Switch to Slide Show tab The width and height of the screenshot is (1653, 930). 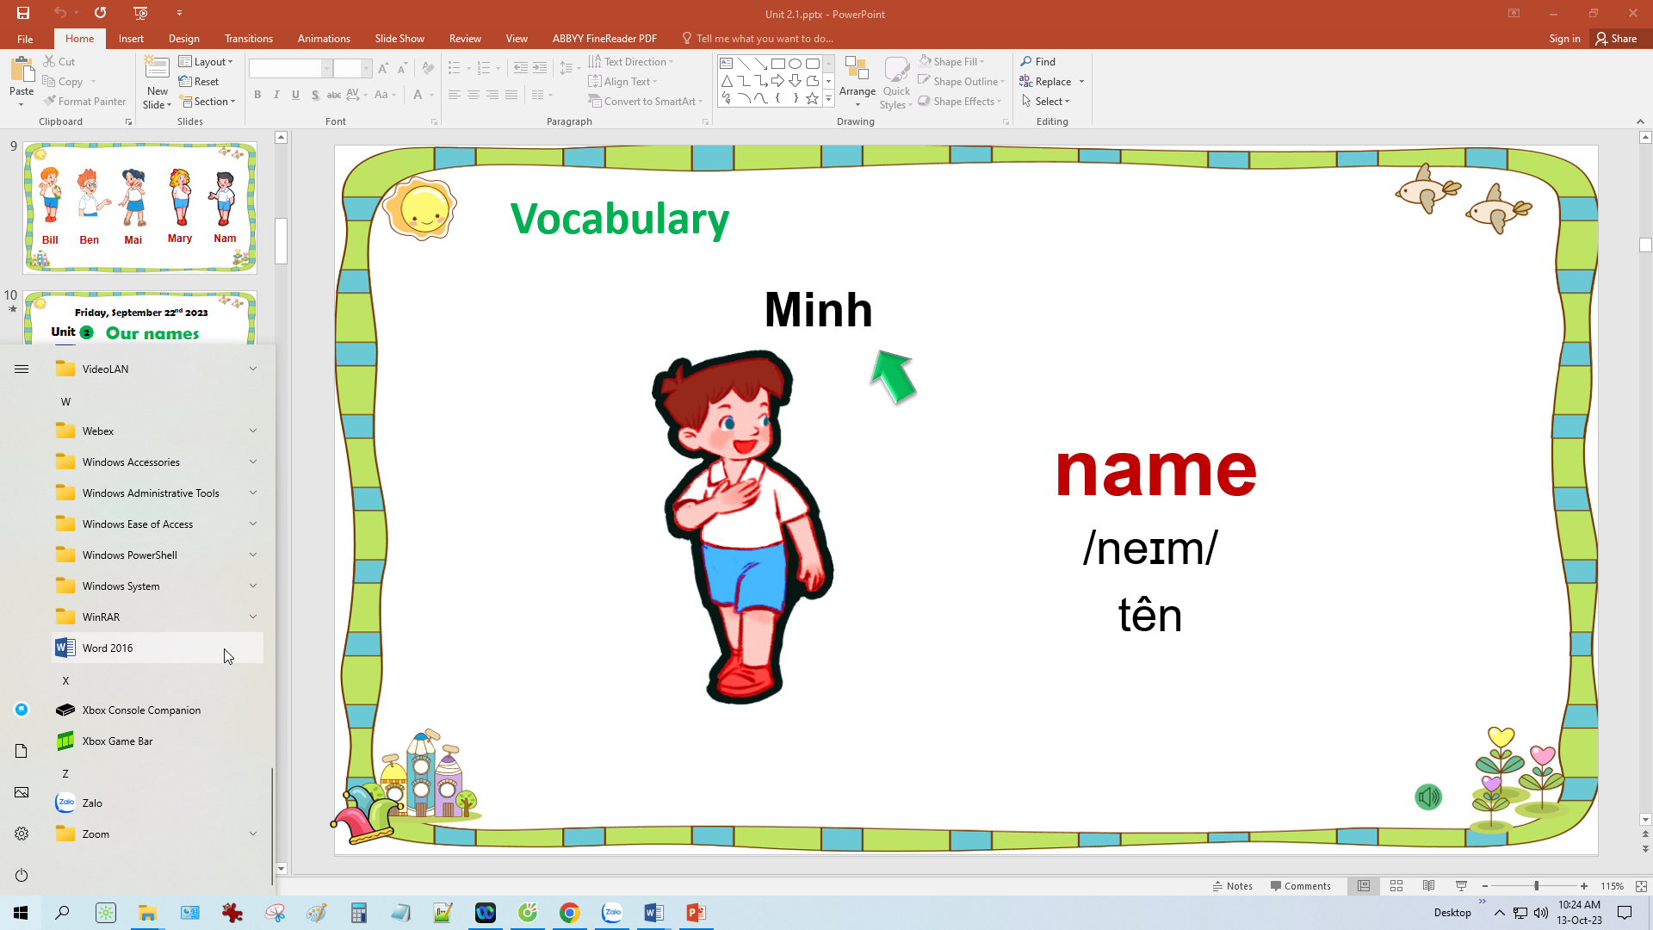[399, 39]
